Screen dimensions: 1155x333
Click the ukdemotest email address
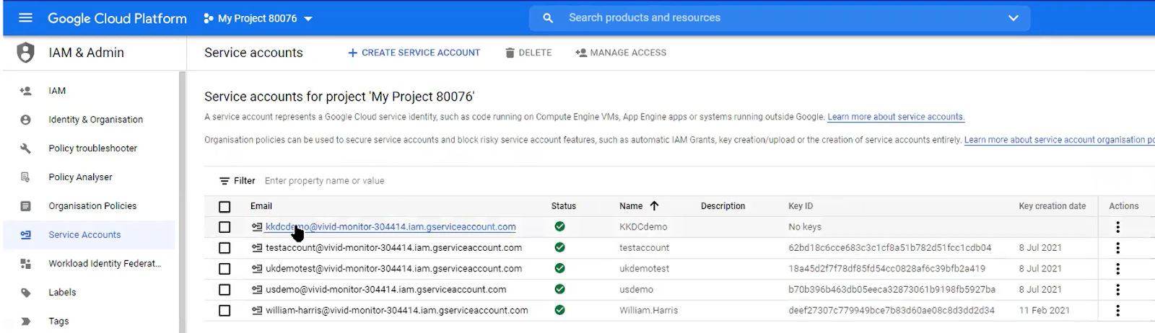pyautogui.click(x=393, y=268)
